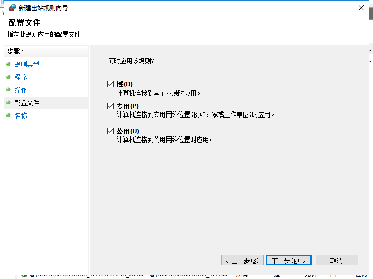Click the 计算机连接到公用网络位置时应用 description text
Image resolution: width=373 pixels, height=279 pixels.
click(x=164, y=139)
